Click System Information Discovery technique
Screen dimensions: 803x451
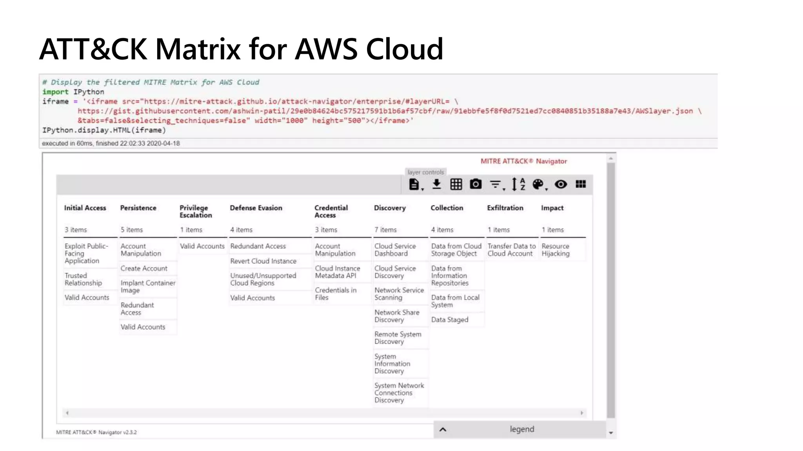[400, 364]
